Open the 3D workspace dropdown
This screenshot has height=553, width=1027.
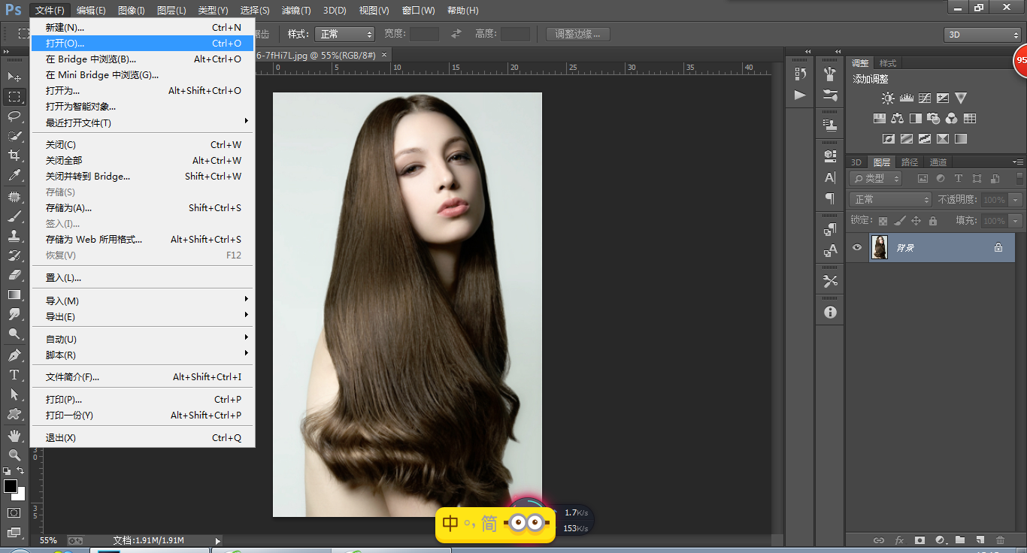pos(983,35)
